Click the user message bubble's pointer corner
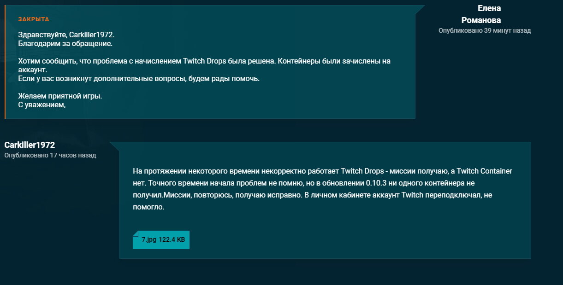This screenshot has height=285, width=563. click(115, 145)
